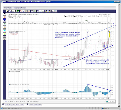121x110 pixels.
Task: Click the Detach button
Action: coord(110,101)
